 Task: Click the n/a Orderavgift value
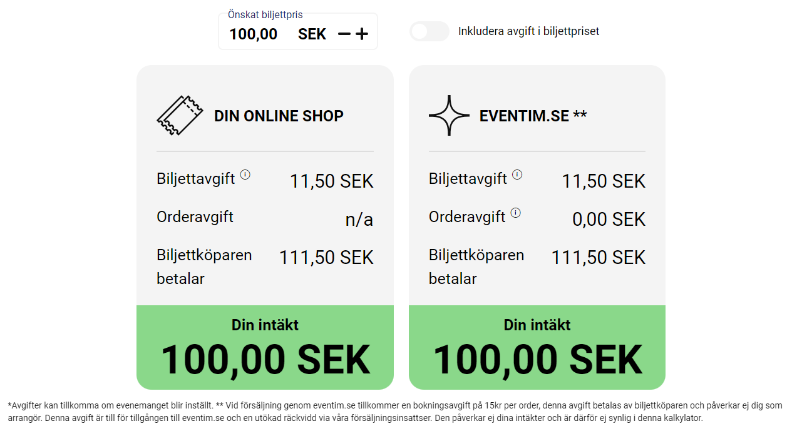click(x=359, y=220)
